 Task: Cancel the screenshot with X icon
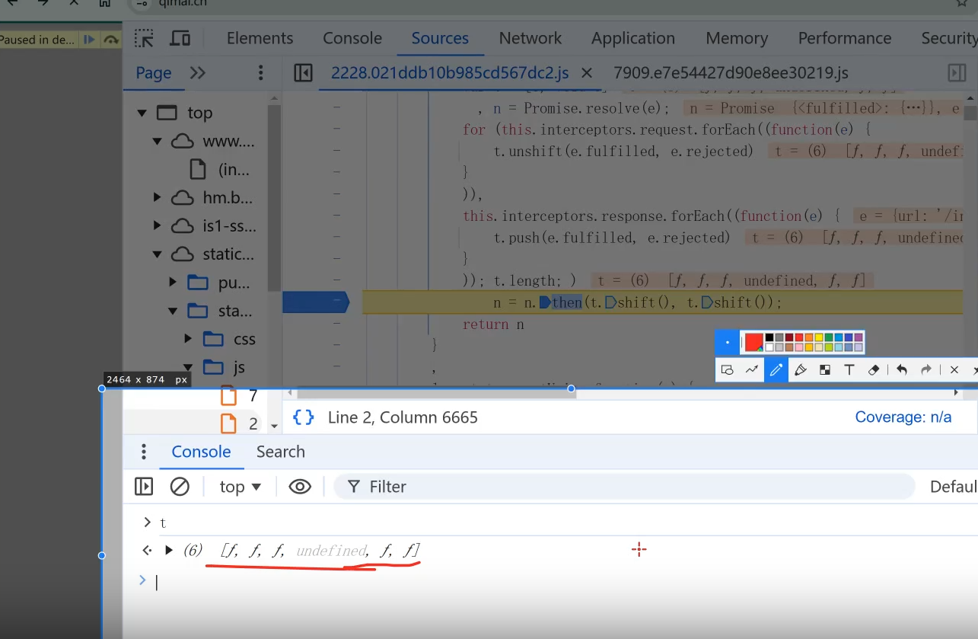(954, 370)
